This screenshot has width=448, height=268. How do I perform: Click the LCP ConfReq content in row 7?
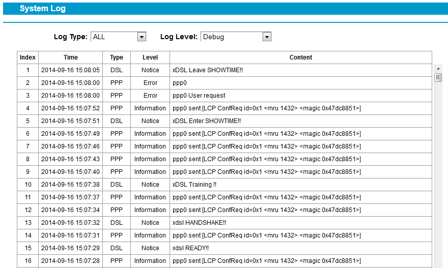click(x=267, y=146)
